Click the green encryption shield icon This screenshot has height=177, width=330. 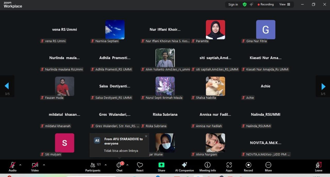[x=244, y=4]
